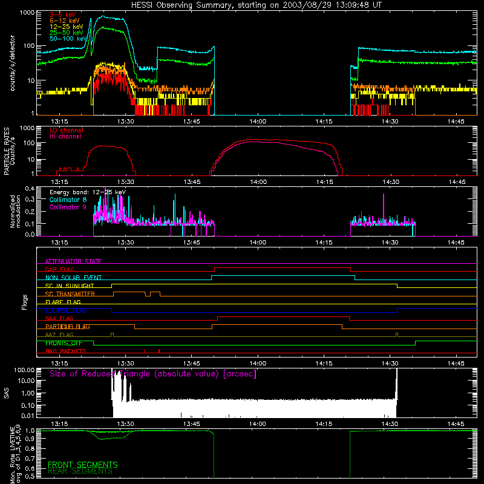This screenshot has height=484, width=484.
Task: Click the 0.5 tick on livetime axis
Action: 30,476
